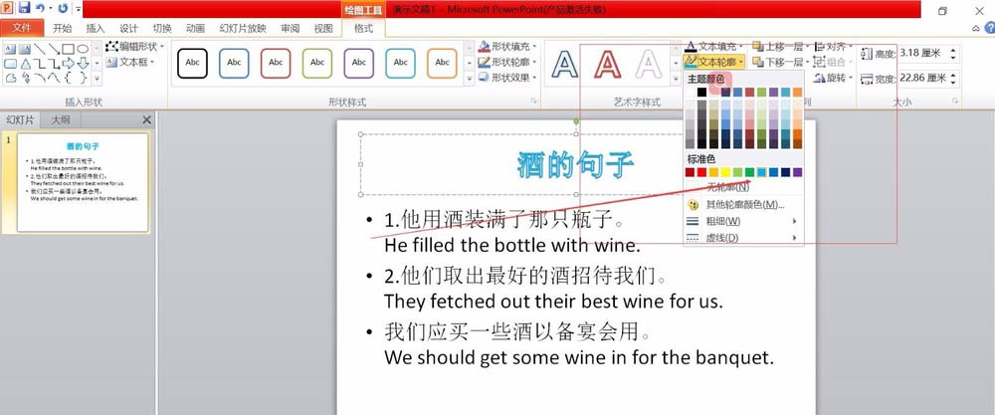Select the block down arrow shape
The width and height of the screenshot is (995, 415).
pos(83,64)
